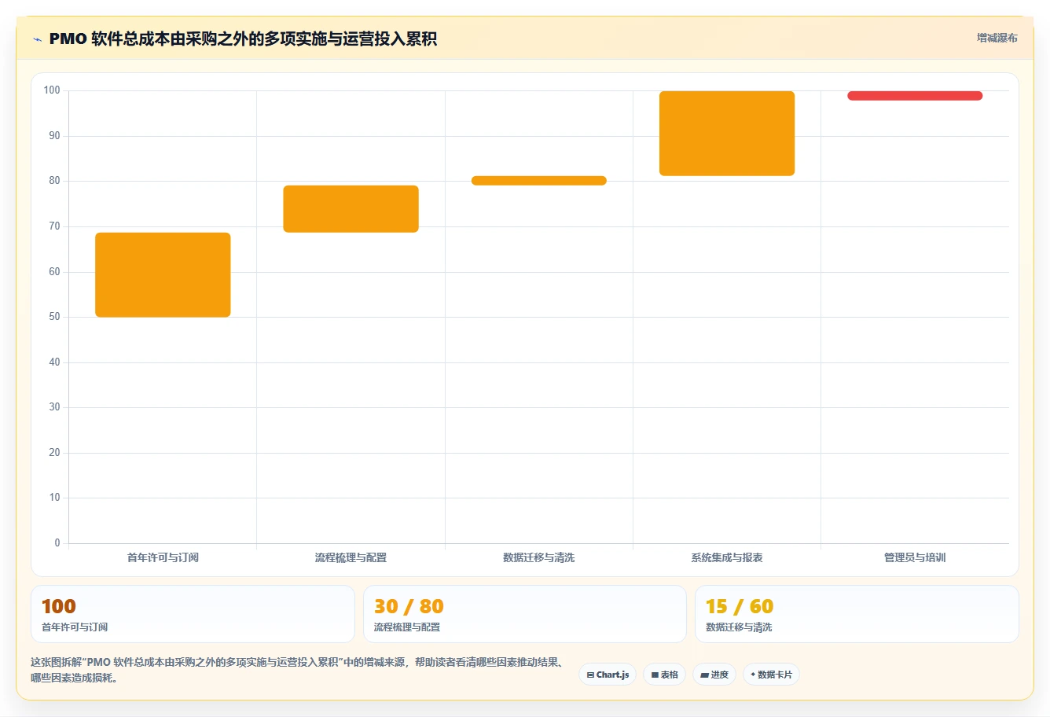Click the description paragraph starting 这张图拆解
This screenshot has width=1050, height=717.
(x=299, y=670)
